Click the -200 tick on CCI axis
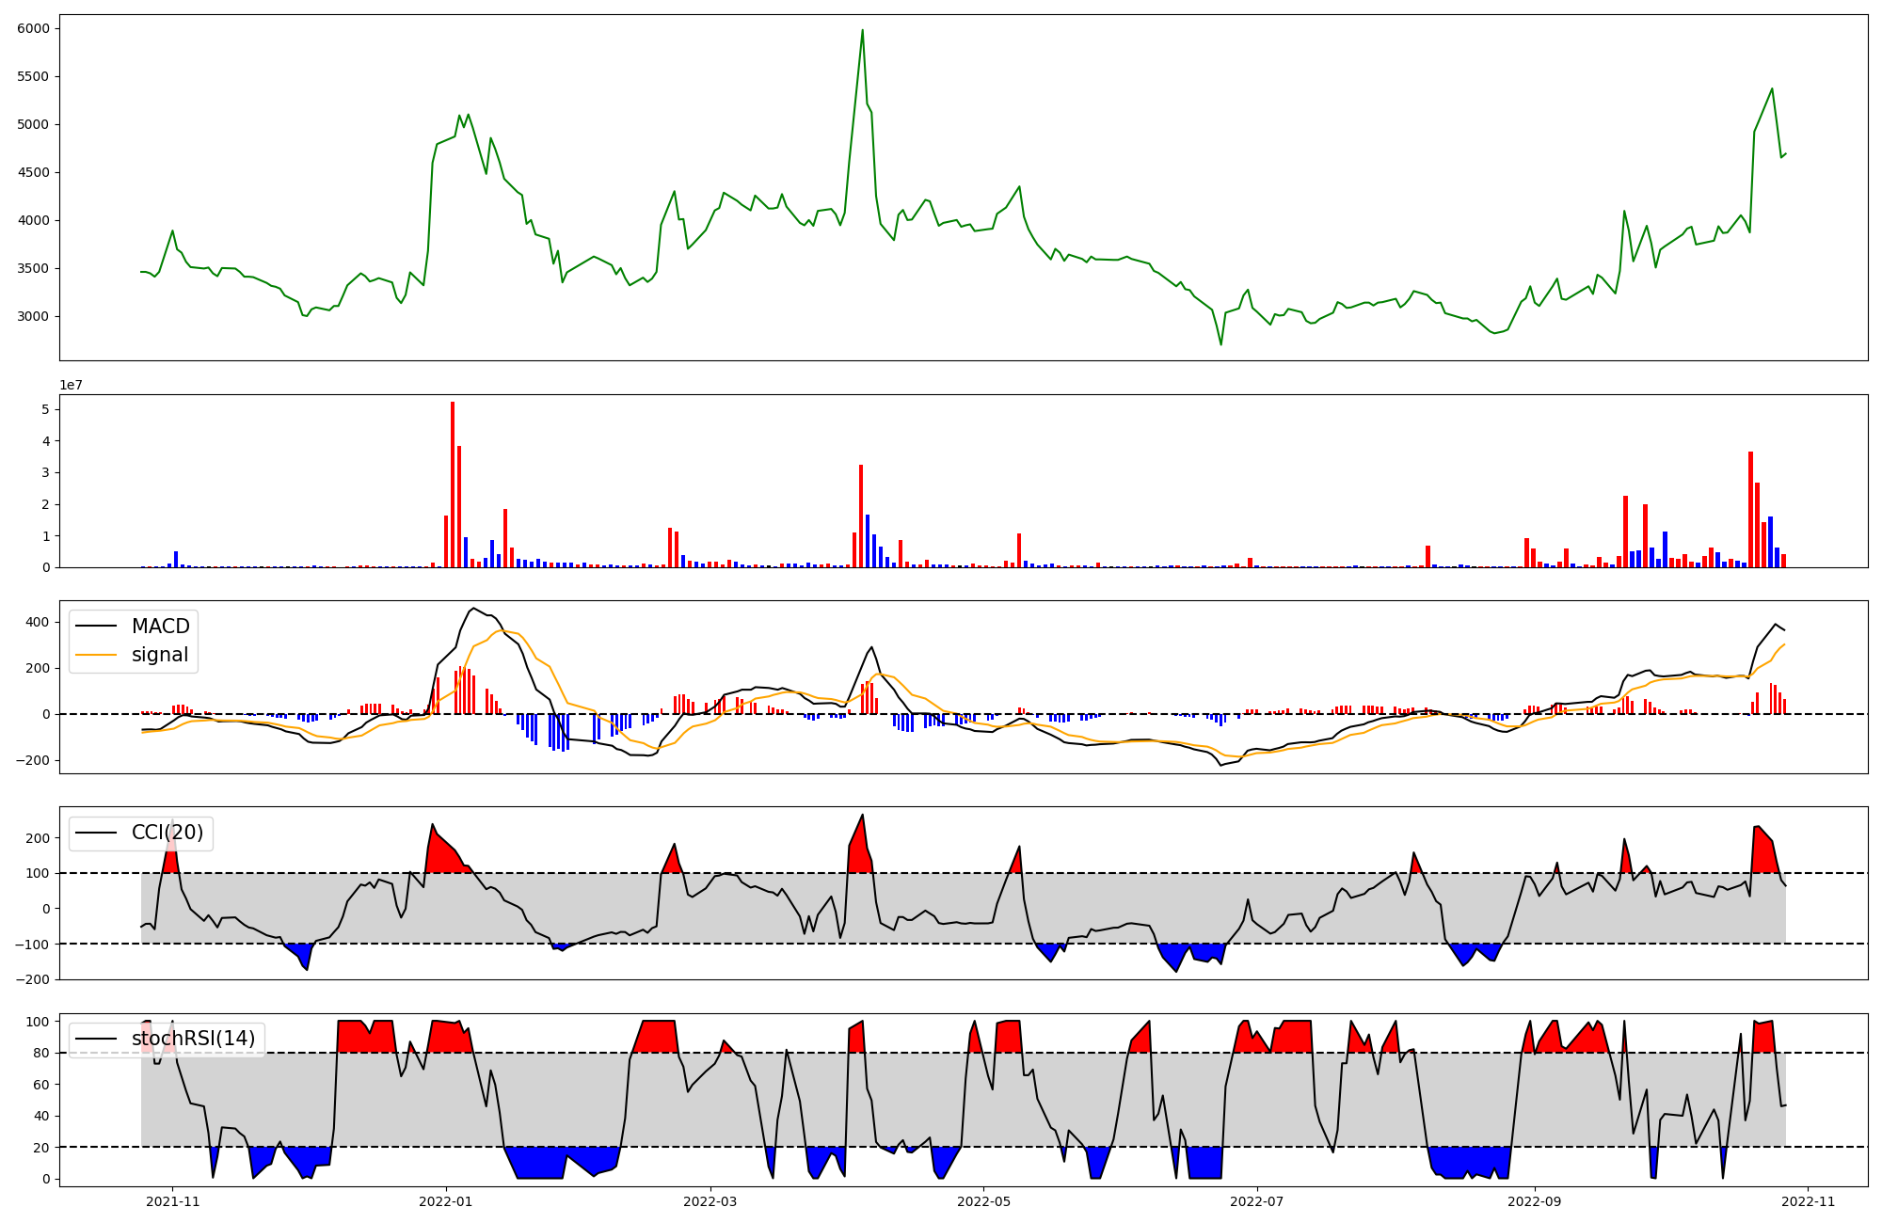 click(x=34, y=979)
